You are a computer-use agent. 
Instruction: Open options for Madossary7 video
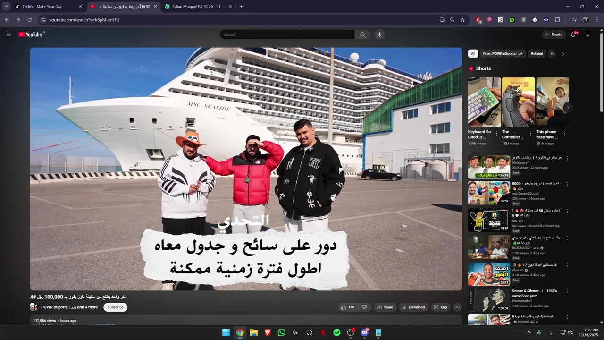pos(567,158)
